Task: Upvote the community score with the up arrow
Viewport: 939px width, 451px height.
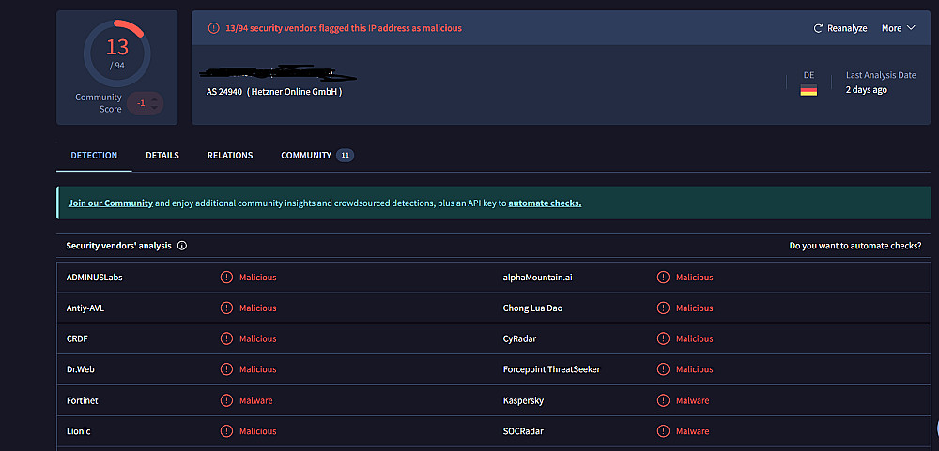Action: (x=155, y=98)
